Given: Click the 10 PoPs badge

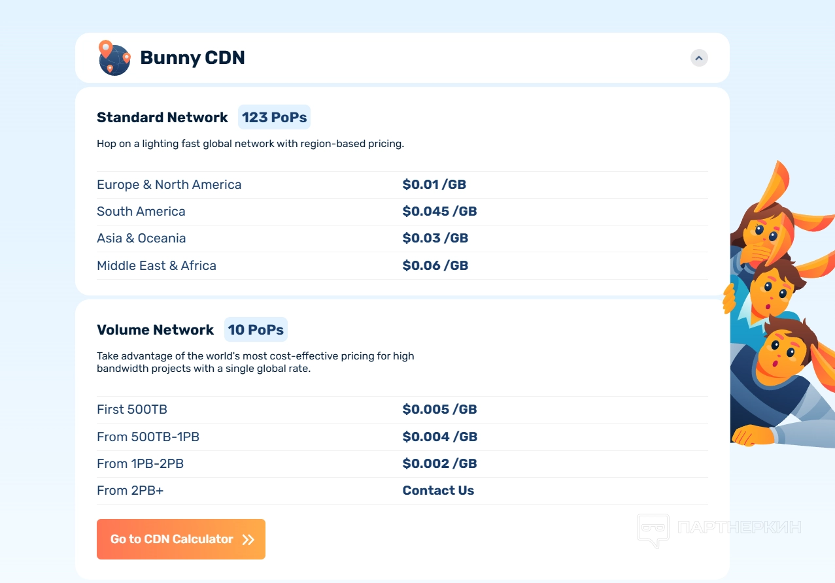Looking at the screenshot, I should [256, 330].
